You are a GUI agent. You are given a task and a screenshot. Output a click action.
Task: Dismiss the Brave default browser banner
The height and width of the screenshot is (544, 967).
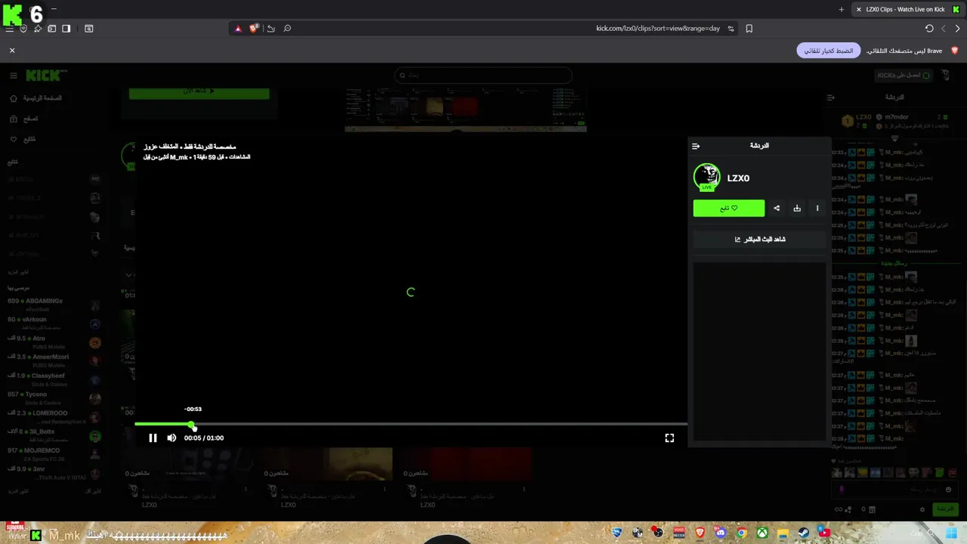[12, 50]
